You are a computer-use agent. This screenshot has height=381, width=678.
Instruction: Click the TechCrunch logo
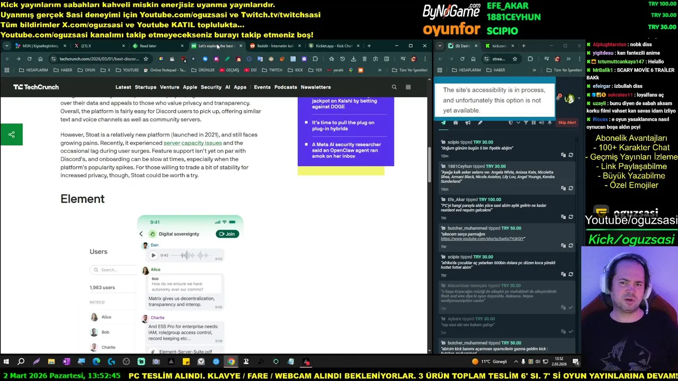click(36, 87)
